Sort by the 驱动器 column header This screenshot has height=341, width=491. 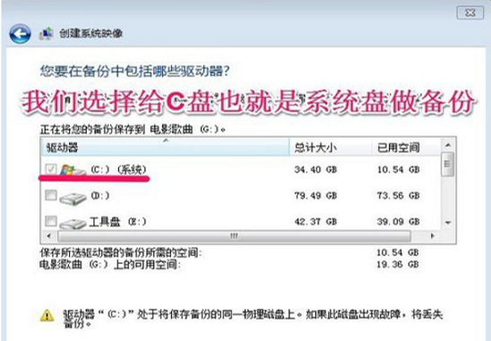pos(165,148)
